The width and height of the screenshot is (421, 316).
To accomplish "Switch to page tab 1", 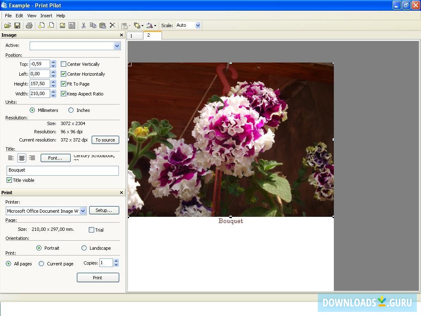I will click(x=134, y=36).
